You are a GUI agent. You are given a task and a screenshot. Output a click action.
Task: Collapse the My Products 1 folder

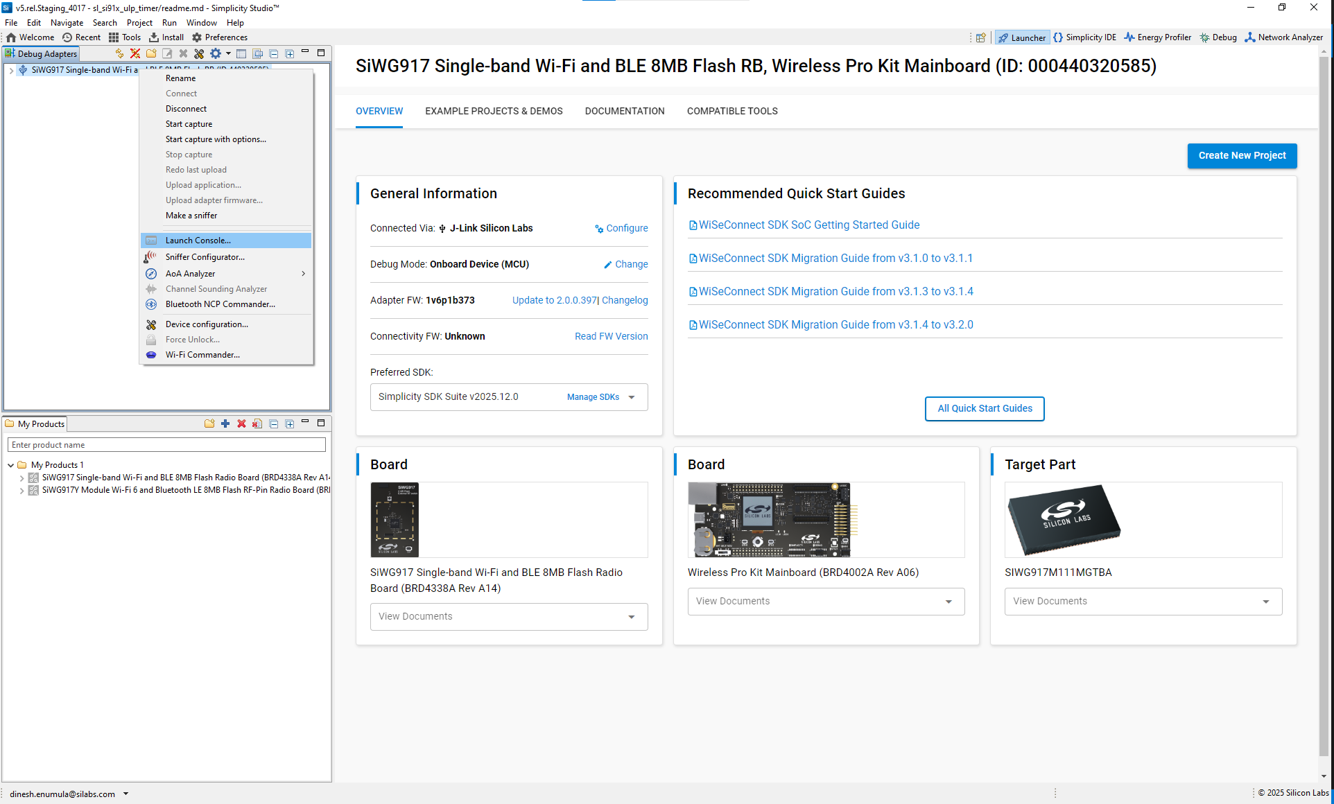(x=11, y=465)
